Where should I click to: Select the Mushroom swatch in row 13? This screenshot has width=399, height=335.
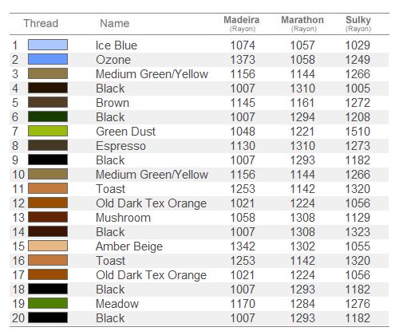[x=48, y=217]
